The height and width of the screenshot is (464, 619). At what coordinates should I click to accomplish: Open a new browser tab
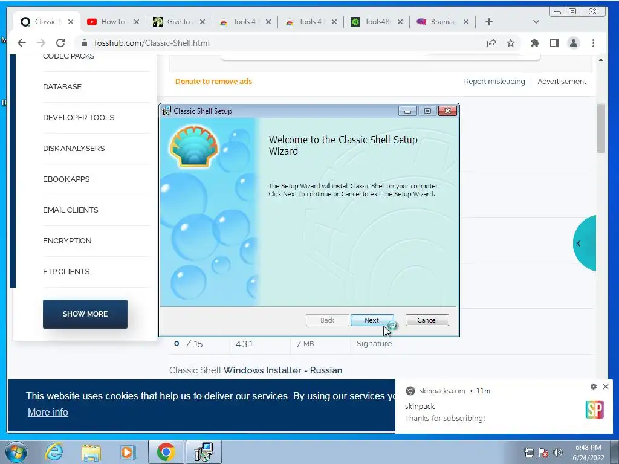coord(488,22)
